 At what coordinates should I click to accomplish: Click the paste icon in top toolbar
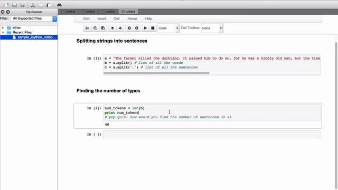[x=49, y=5]
